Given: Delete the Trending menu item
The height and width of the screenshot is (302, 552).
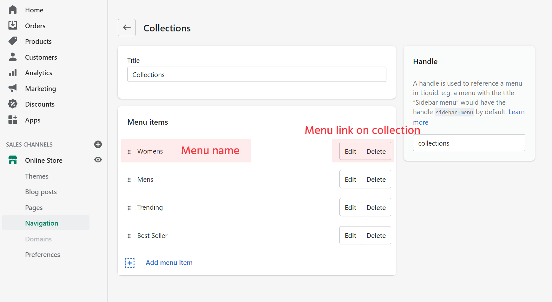Looking at the screenshot, I should [376, 207].
